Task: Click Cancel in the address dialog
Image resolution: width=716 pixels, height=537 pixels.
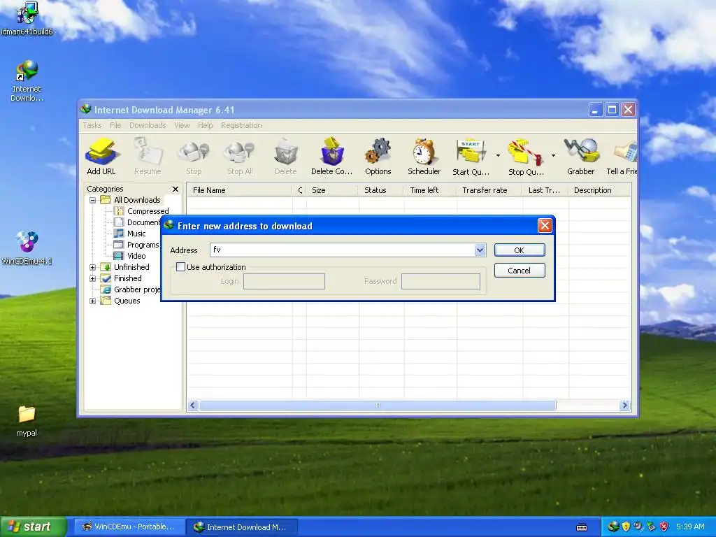Action: point(520,271)
